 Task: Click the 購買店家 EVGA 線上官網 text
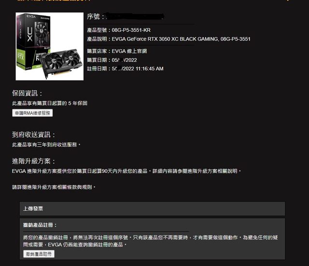[117, 51]
